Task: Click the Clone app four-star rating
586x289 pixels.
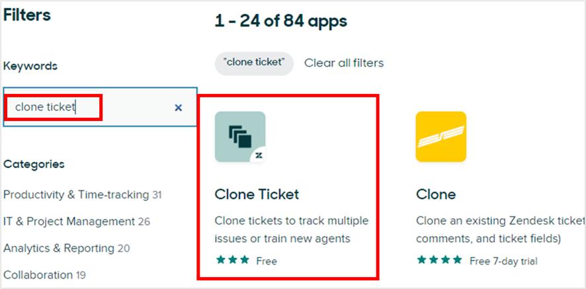Action: coord(439,261)
